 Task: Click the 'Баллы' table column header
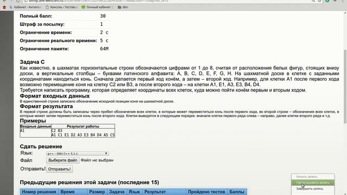tap(237, 192)
